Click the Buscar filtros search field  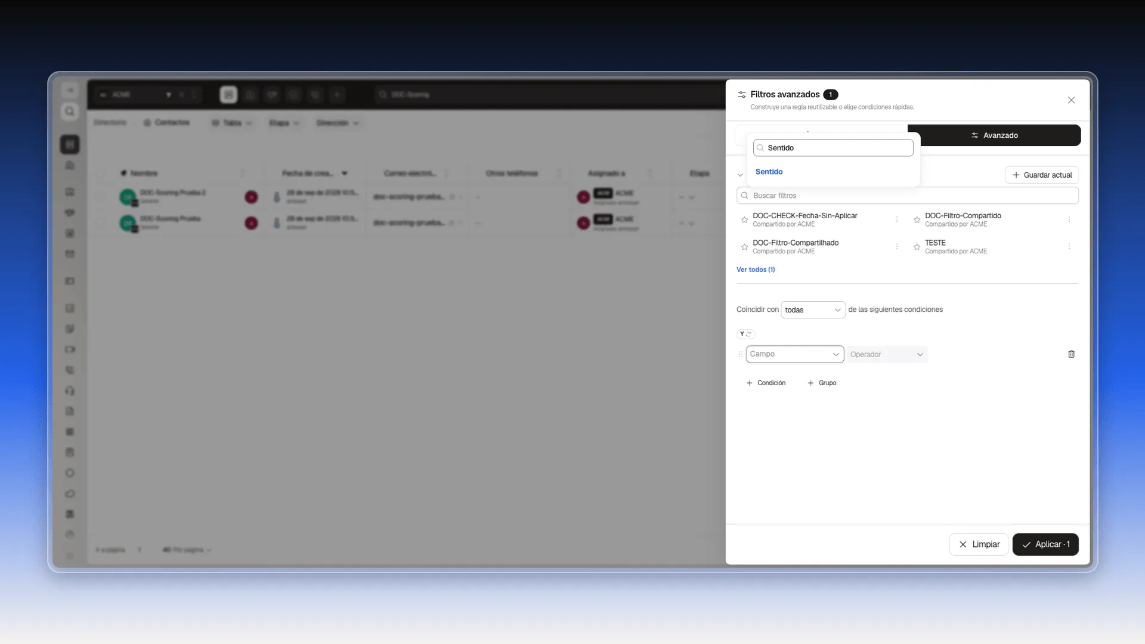point(907,196)
